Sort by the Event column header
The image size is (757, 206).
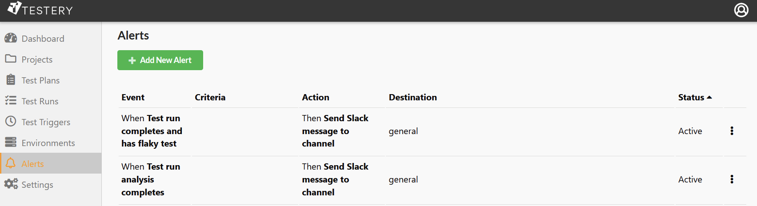[x=133, y=97]
